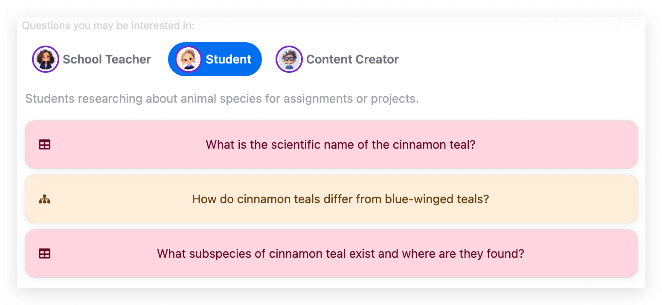Click the last pink subspecies card
The height and width of the screenshot is (305, 662).
click(331, 253)
